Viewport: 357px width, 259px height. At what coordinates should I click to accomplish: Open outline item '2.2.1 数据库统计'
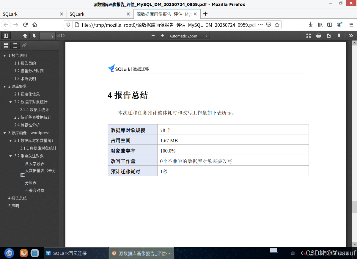click(x=34, y=110)
